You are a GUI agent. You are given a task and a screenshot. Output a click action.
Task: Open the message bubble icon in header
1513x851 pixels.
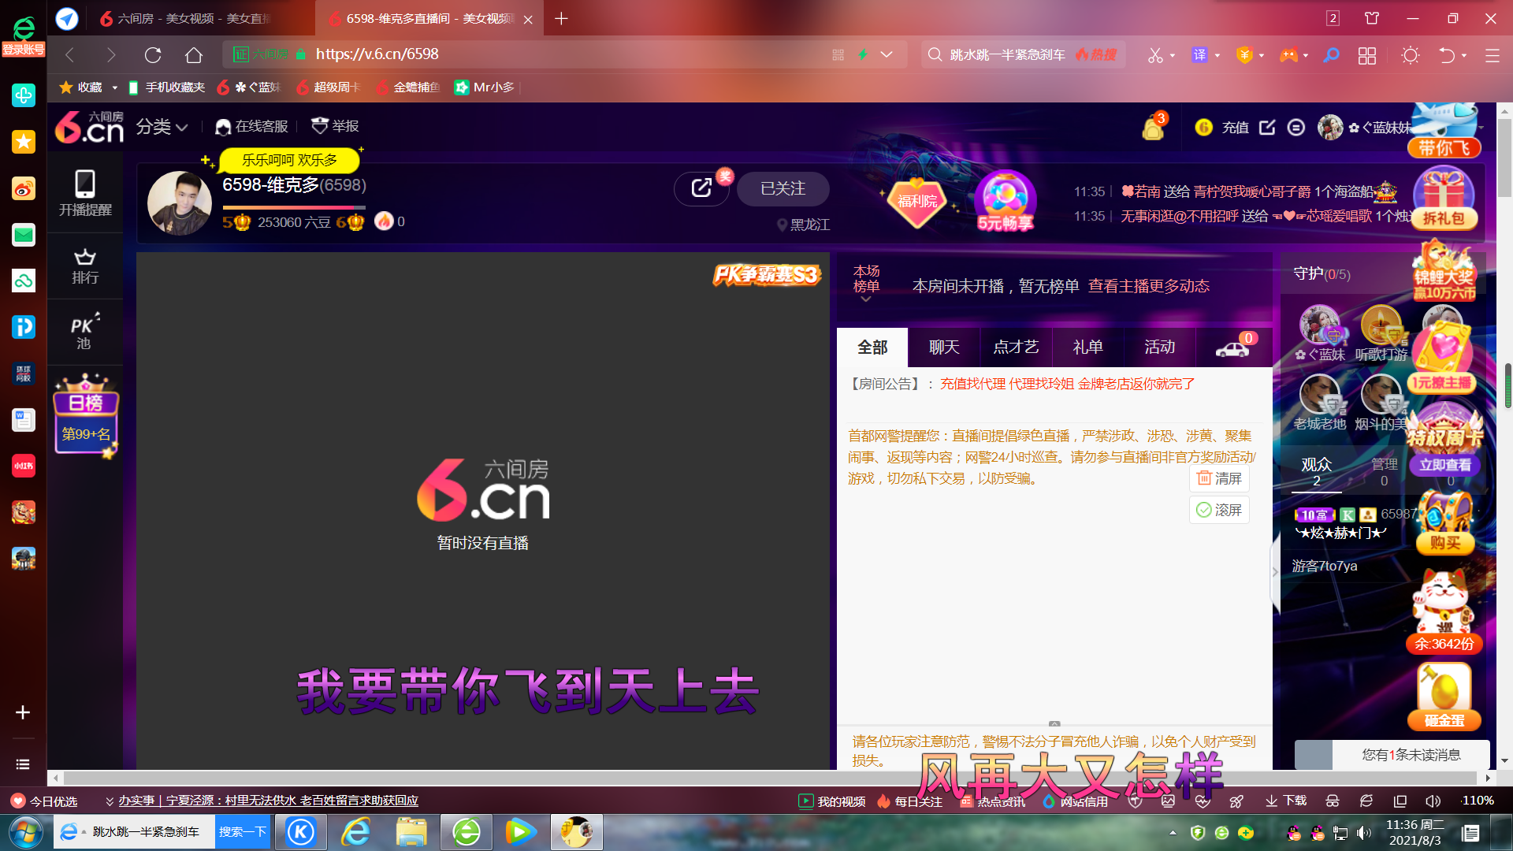[x=1296, y=127]
